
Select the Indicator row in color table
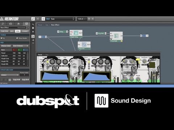pos(14,56)
